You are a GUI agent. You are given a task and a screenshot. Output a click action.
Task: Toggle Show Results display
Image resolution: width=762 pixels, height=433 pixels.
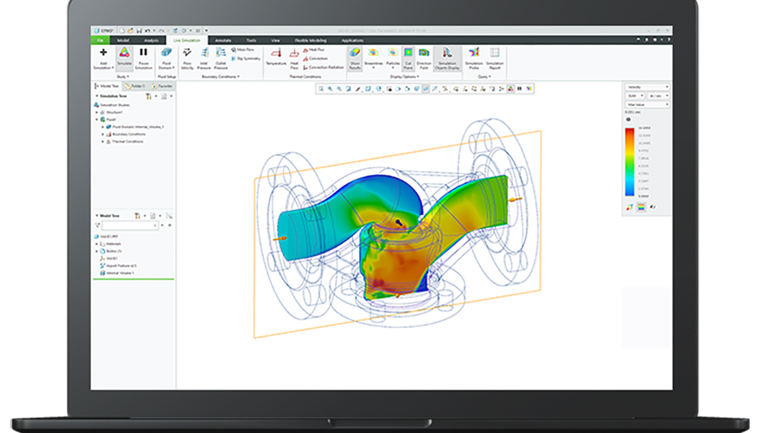355,54
